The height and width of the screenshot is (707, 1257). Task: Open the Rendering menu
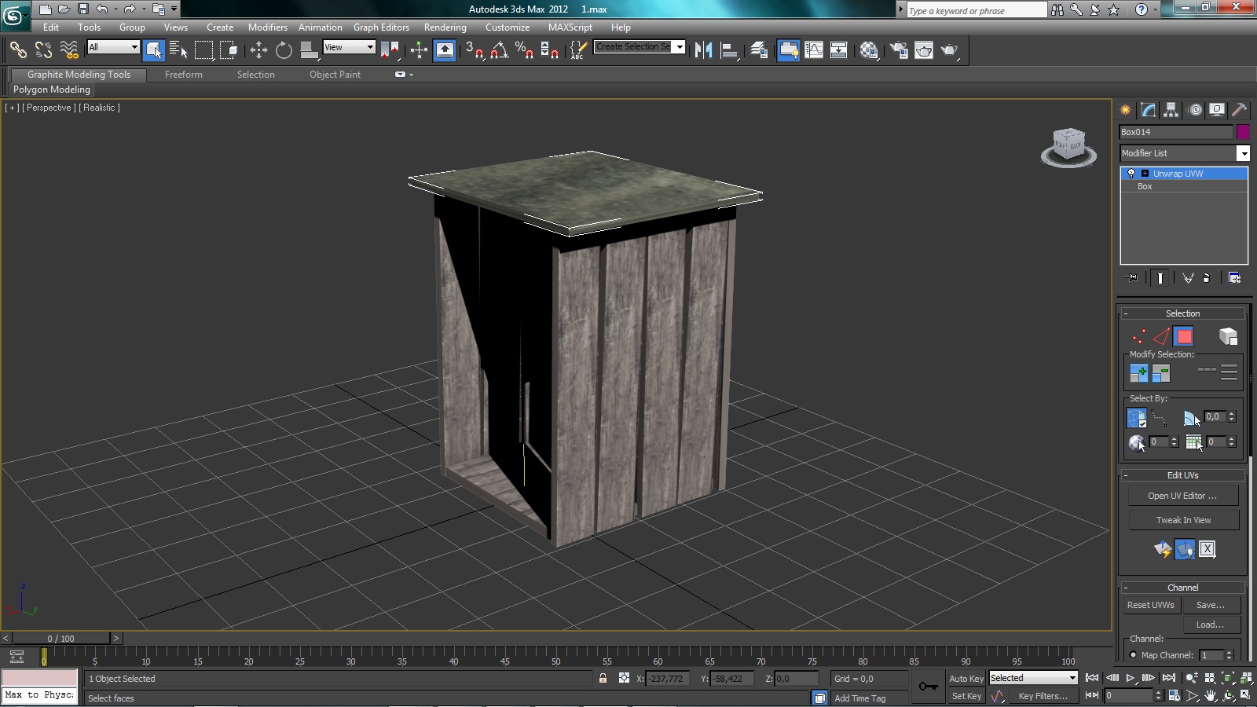click(445, 27)
